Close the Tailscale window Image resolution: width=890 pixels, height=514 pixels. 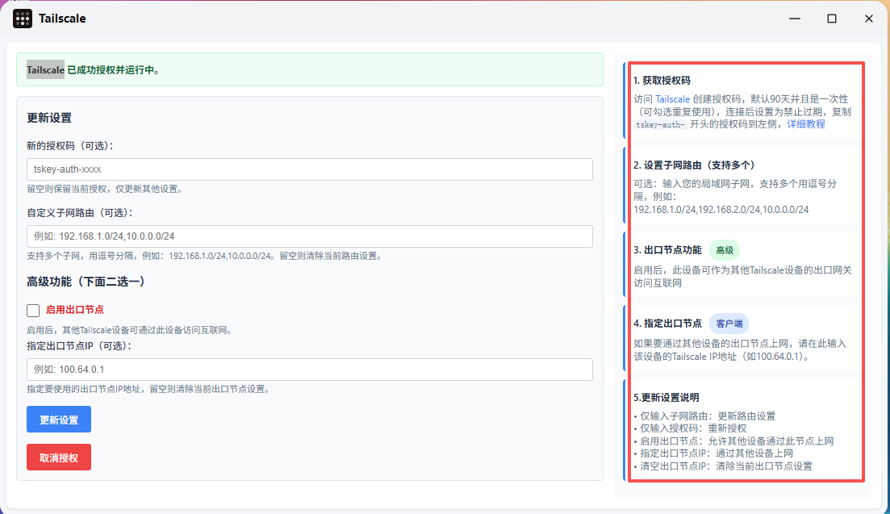pos(869,19)
